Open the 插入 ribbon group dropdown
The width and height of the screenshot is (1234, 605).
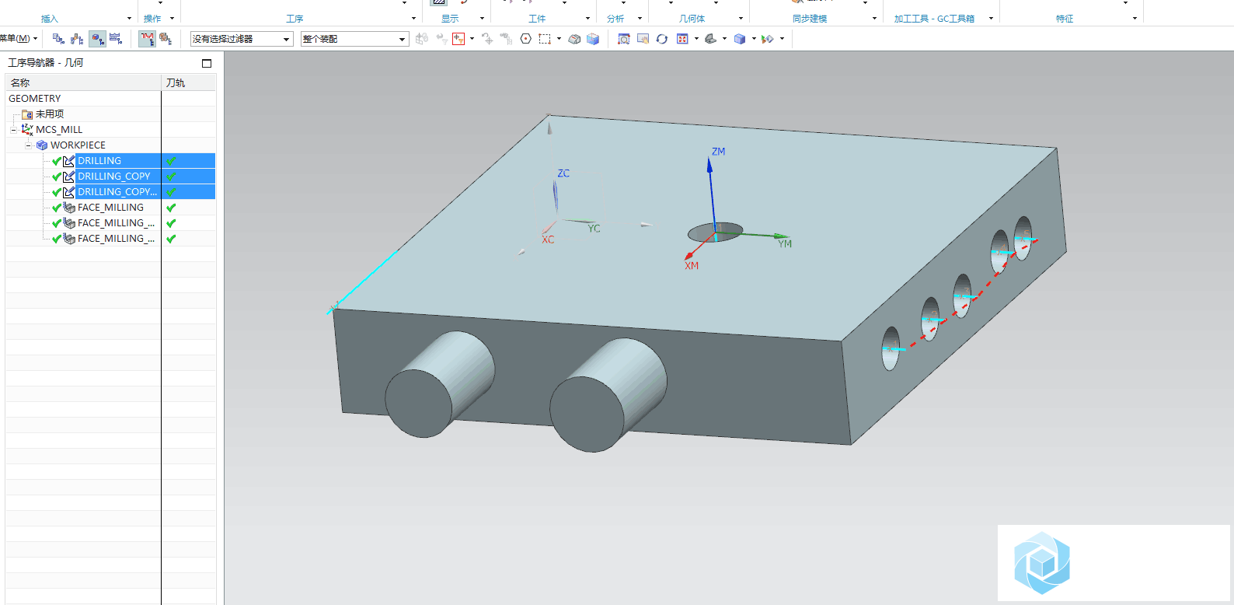[x=129, y=19]
